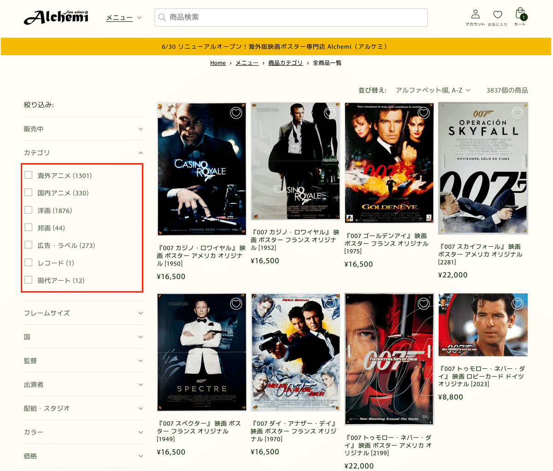Open the お気に入り heart icon in header
The height and width of the screenshot is (471, 553).
point(497,14)
